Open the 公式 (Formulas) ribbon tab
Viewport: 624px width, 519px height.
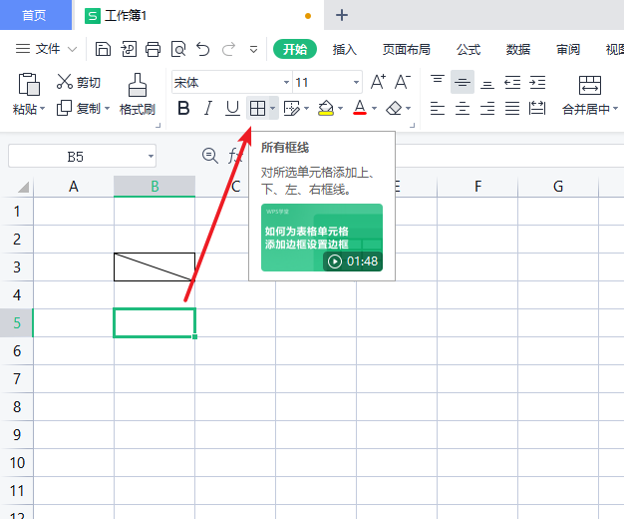[468, 49]
